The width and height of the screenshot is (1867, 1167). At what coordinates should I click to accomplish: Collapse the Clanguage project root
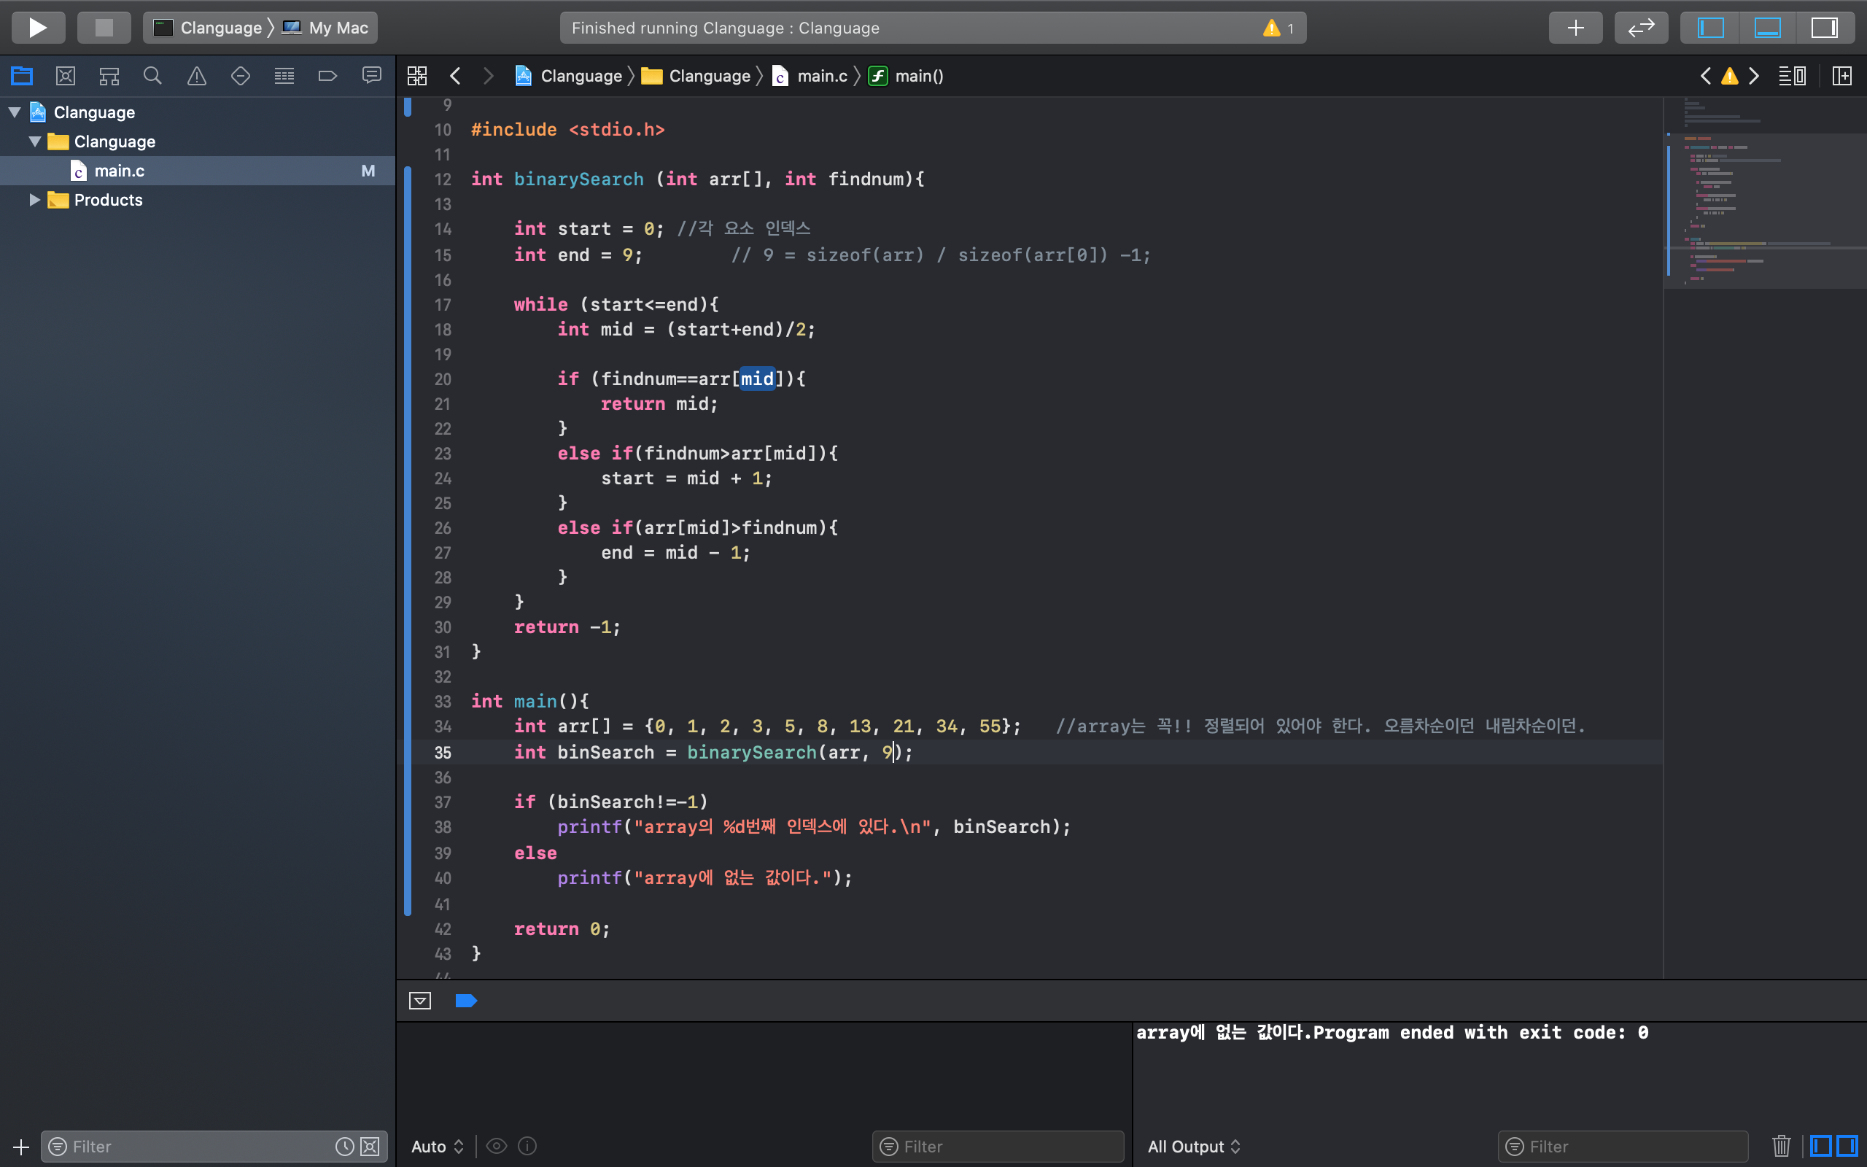click(x=15, y=112)
